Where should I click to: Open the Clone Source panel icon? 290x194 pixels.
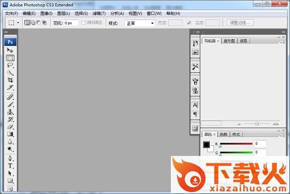pyautogui.click(x=195, y=90)
